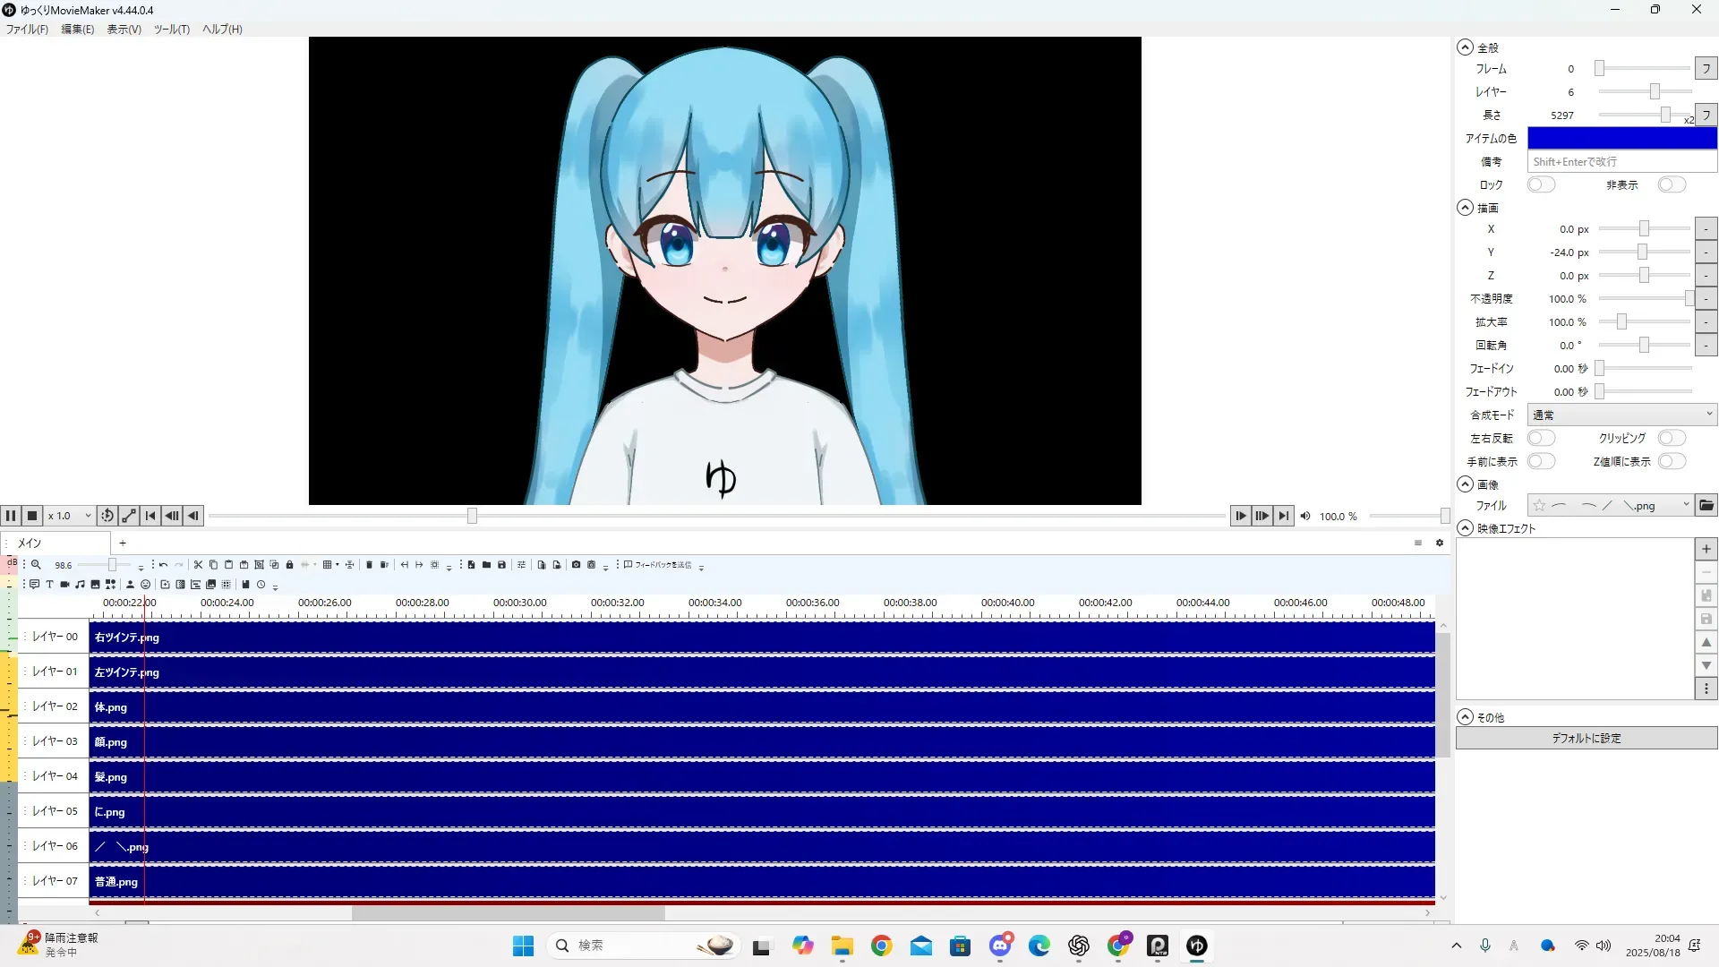Click the scissors cut icon in timeline toolbar
Viewport: 1719px width, 967px height.
pos(198,565)
